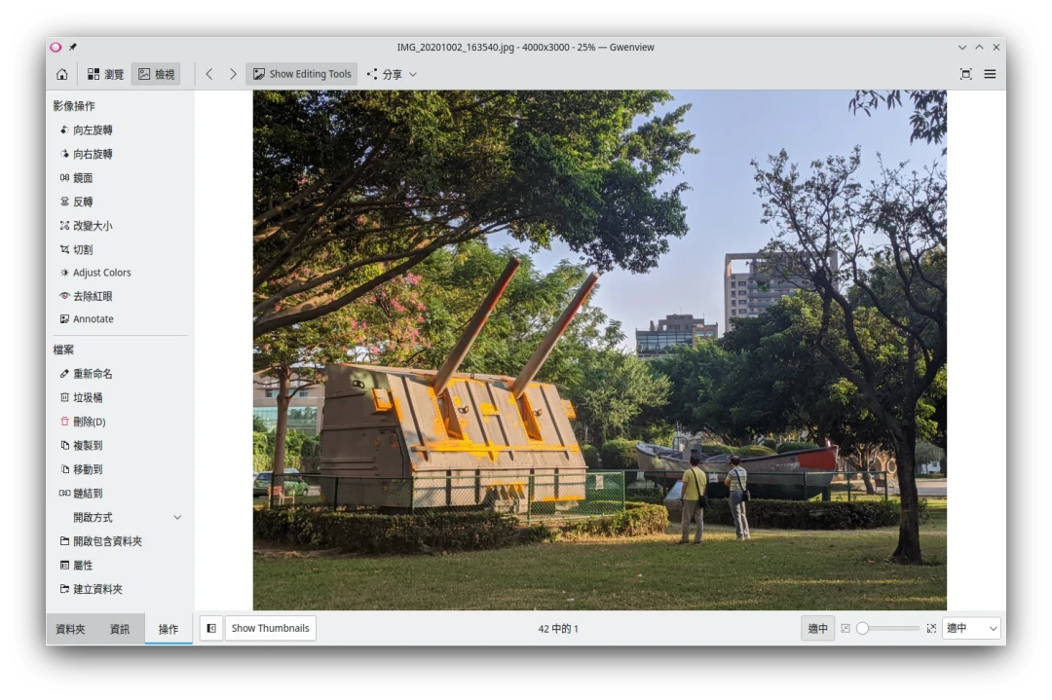Viewport: 1052px width, 700px height.
Task: Toggle the 適中 fit-zoom button
Action: tap(818, 629)
